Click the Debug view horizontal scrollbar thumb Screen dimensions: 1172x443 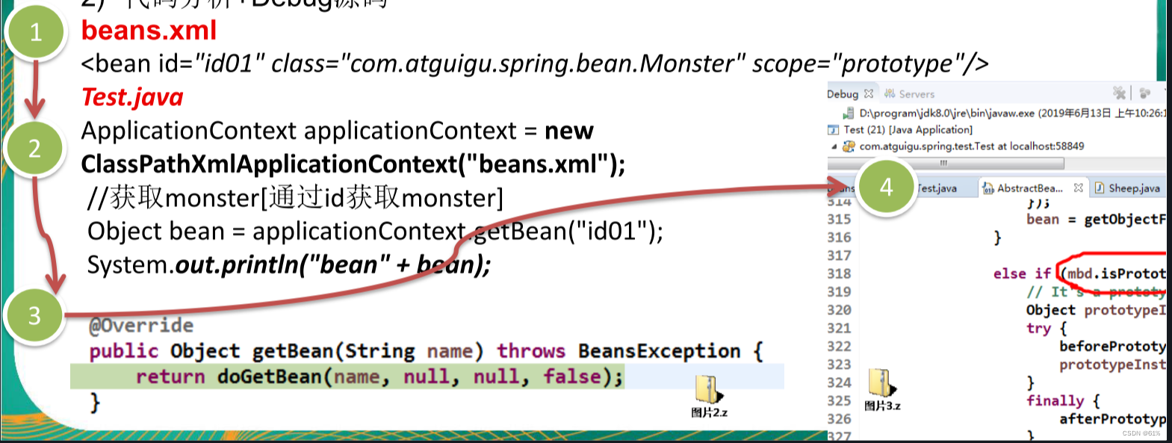[x=944, y=163]
